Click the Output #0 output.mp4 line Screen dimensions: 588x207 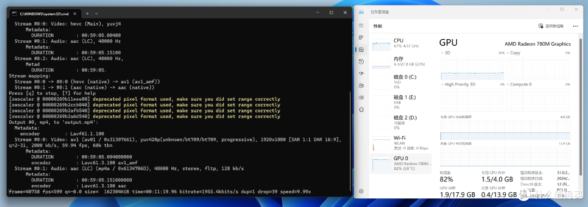pyautogui.click(x=53, y=122)
